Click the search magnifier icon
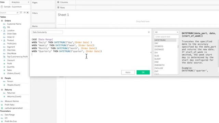The image size is (219, 123). click(17, 13)
